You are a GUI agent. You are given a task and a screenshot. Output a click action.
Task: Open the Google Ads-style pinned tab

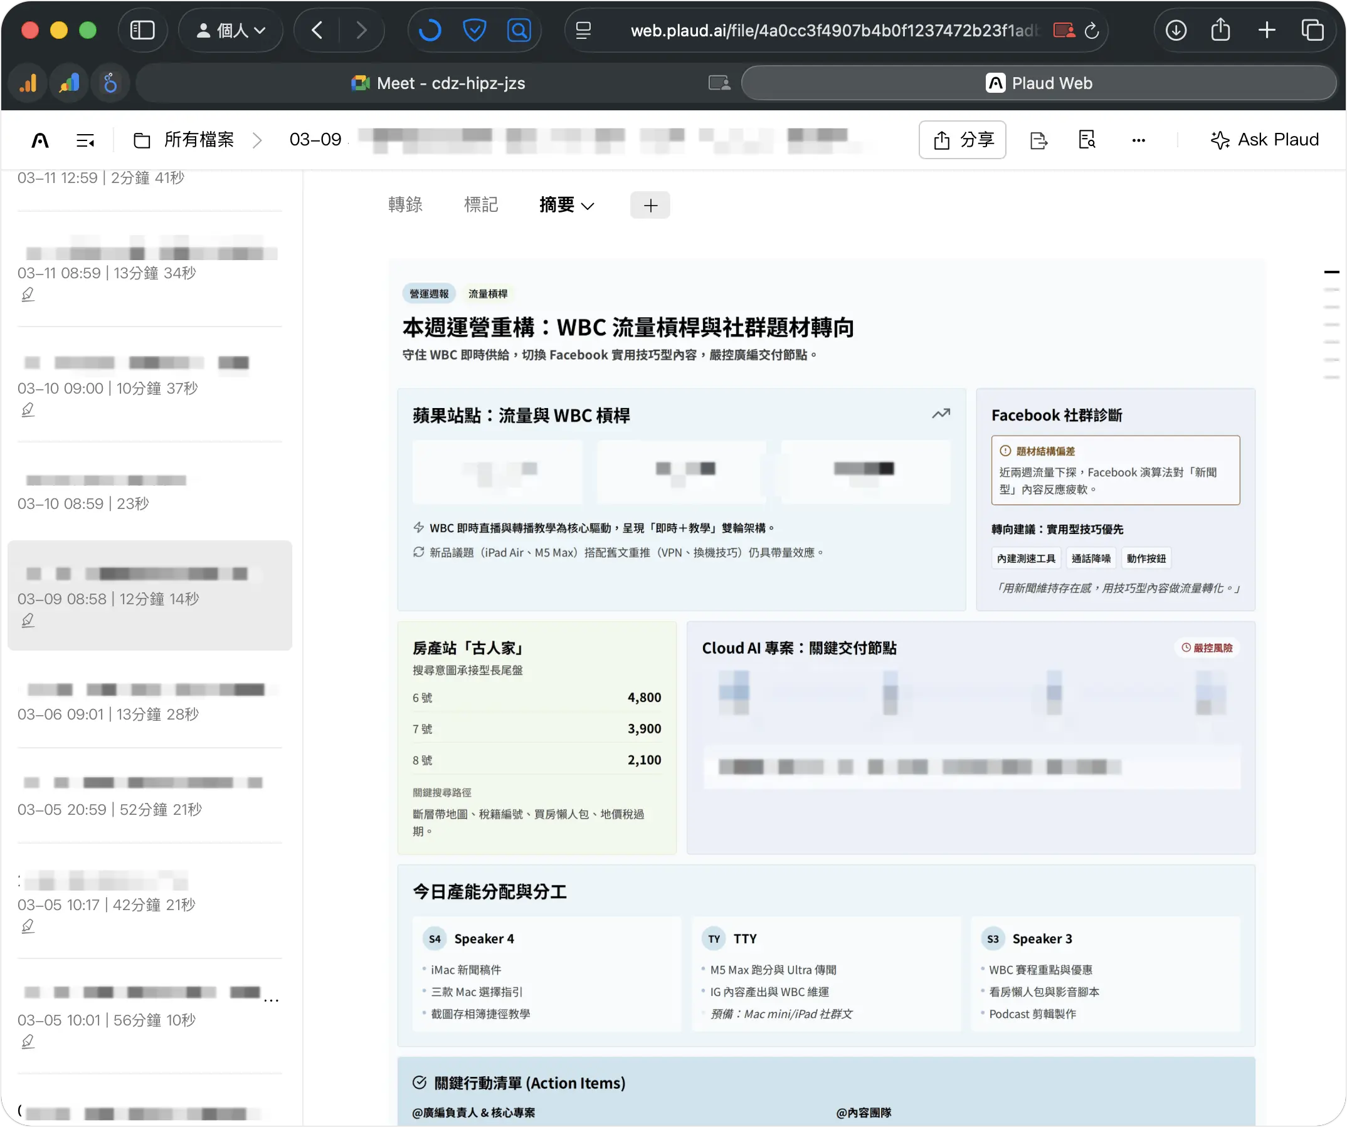coord(69,83)
